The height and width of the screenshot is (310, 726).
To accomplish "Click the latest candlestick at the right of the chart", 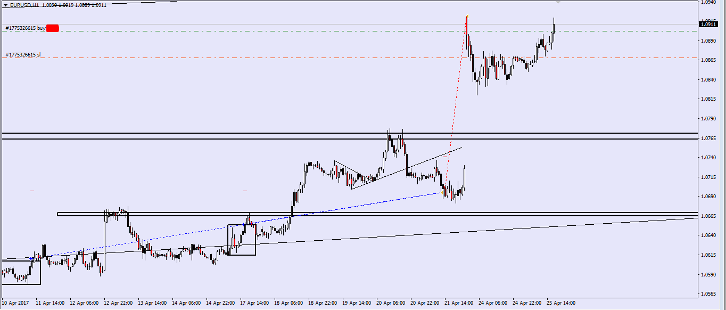I will click(x=554, y=29).
